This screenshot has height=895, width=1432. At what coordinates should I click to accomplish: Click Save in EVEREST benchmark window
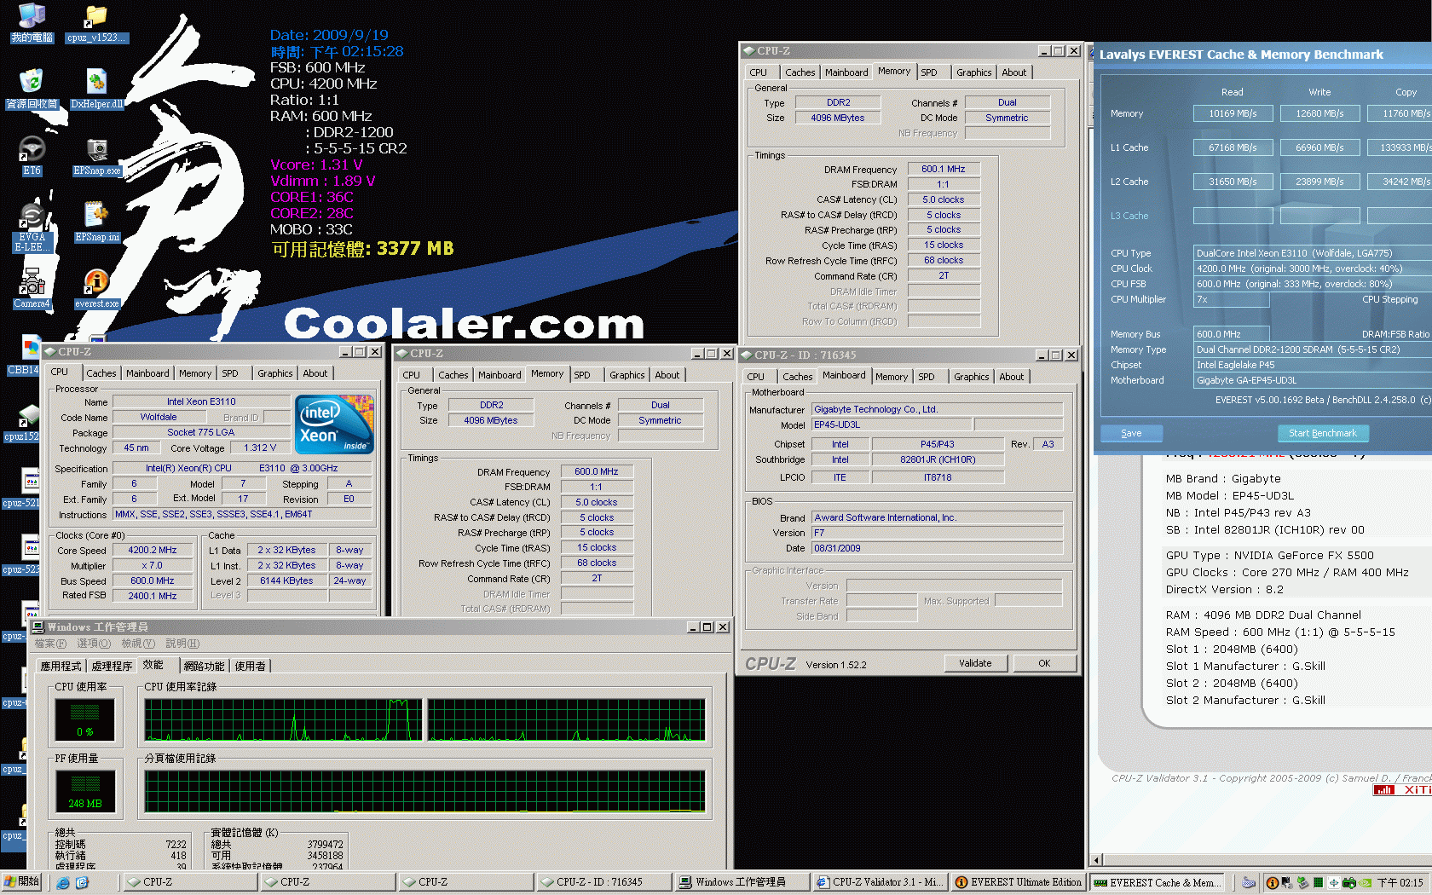[x=1131, y=433]
